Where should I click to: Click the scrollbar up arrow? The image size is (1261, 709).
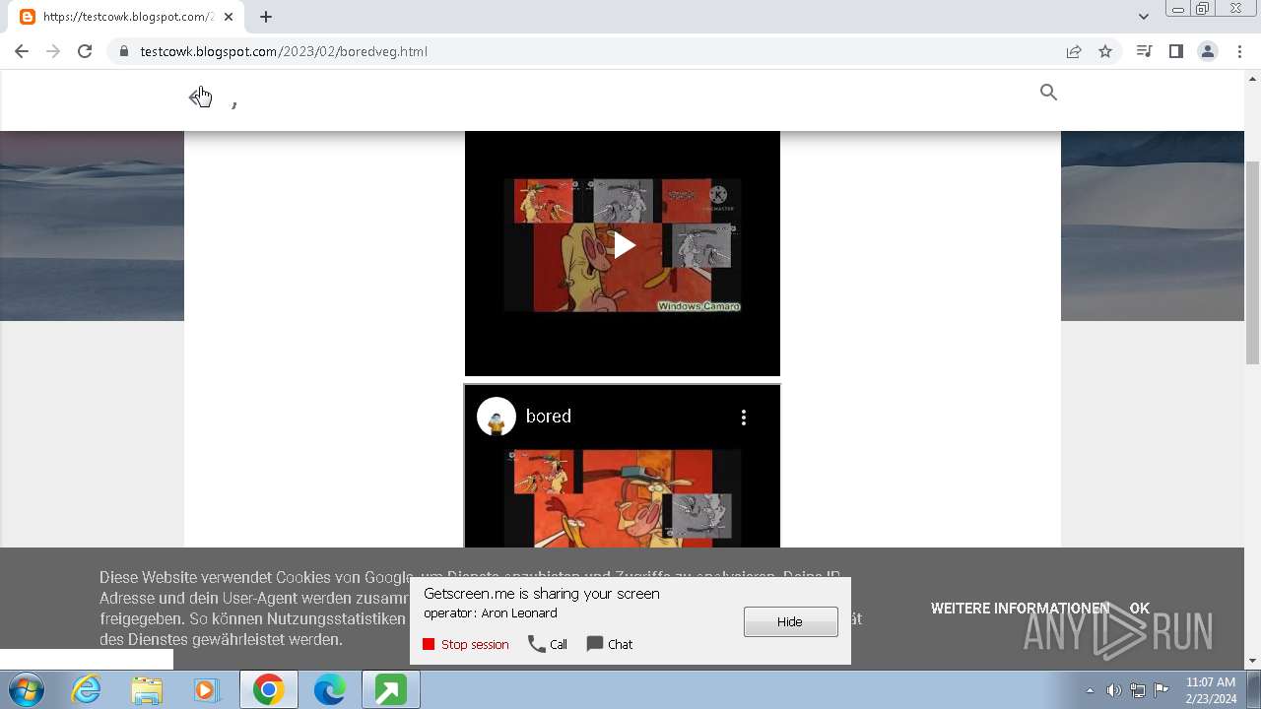point(1253,78)
